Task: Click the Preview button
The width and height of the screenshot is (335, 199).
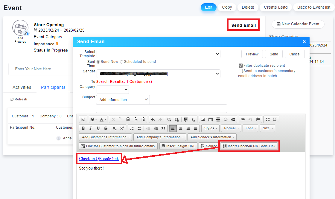Action: point(252,54)
